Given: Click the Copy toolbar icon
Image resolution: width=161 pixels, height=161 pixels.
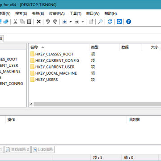Looking at the screenshot, I should coord(22,22).
